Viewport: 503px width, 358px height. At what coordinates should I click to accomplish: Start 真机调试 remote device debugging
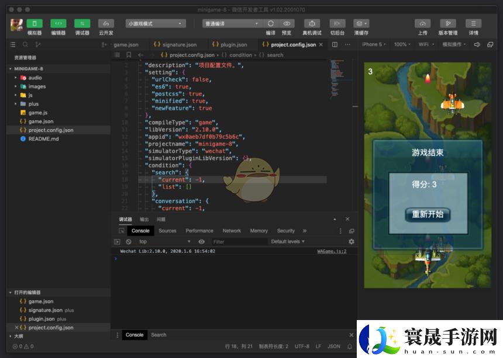pos(312,23)
